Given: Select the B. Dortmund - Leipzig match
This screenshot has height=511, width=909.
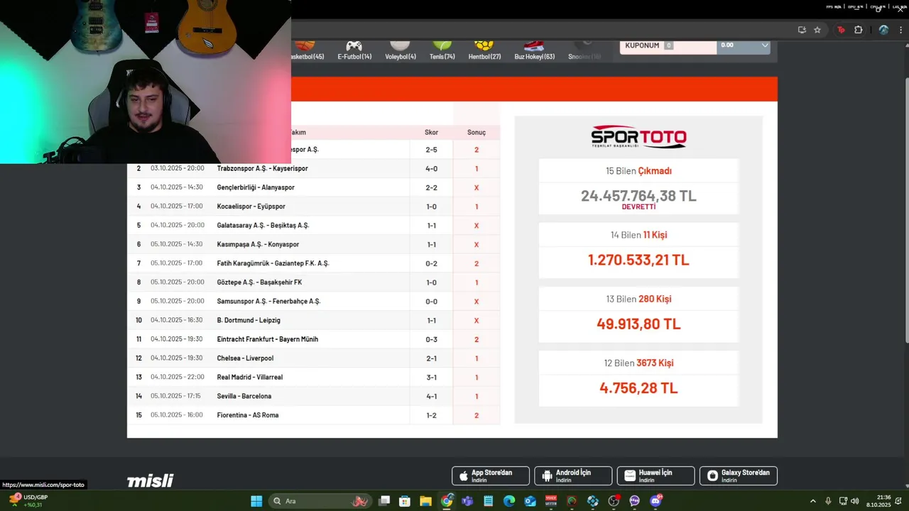Looking at the screenshot, I should [x=313, y=320].
